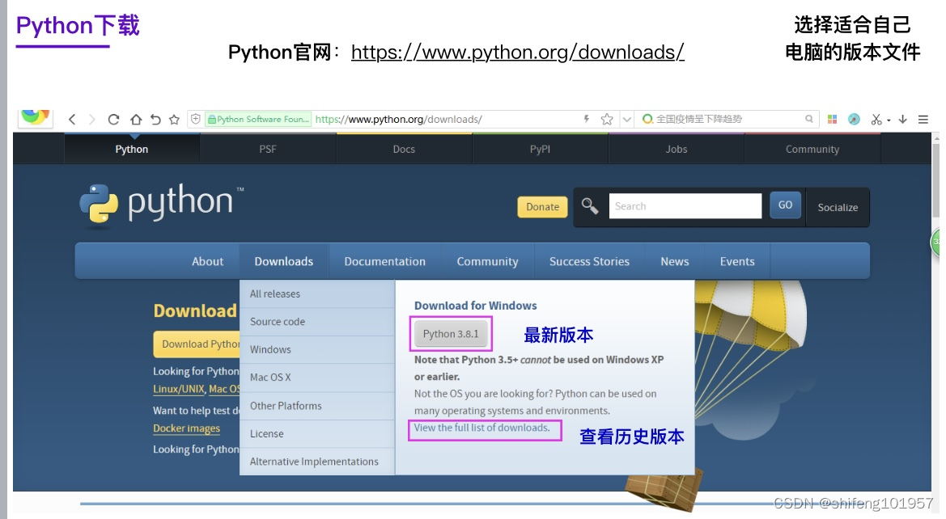Switch to the Docs tab
Screen dimensions: 946x519
404,149
